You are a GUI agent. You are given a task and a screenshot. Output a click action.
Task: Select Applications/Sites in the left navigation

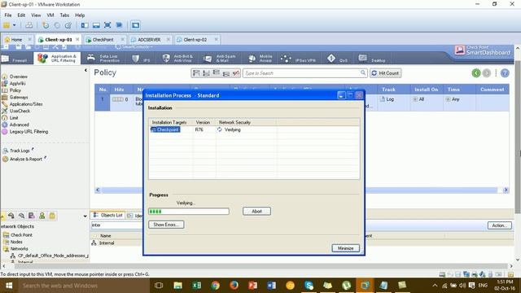pos(26,104)
